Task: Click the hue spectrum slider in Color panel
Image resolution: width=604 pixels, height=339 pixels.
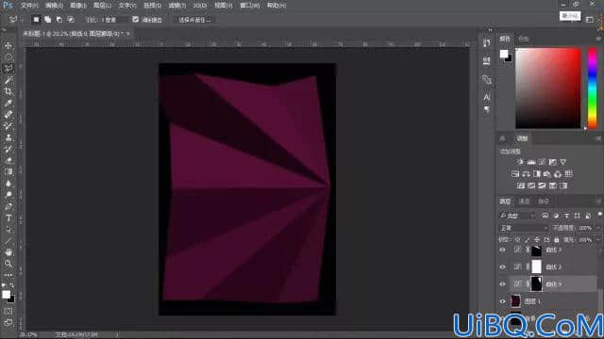Action: [592, 88]
